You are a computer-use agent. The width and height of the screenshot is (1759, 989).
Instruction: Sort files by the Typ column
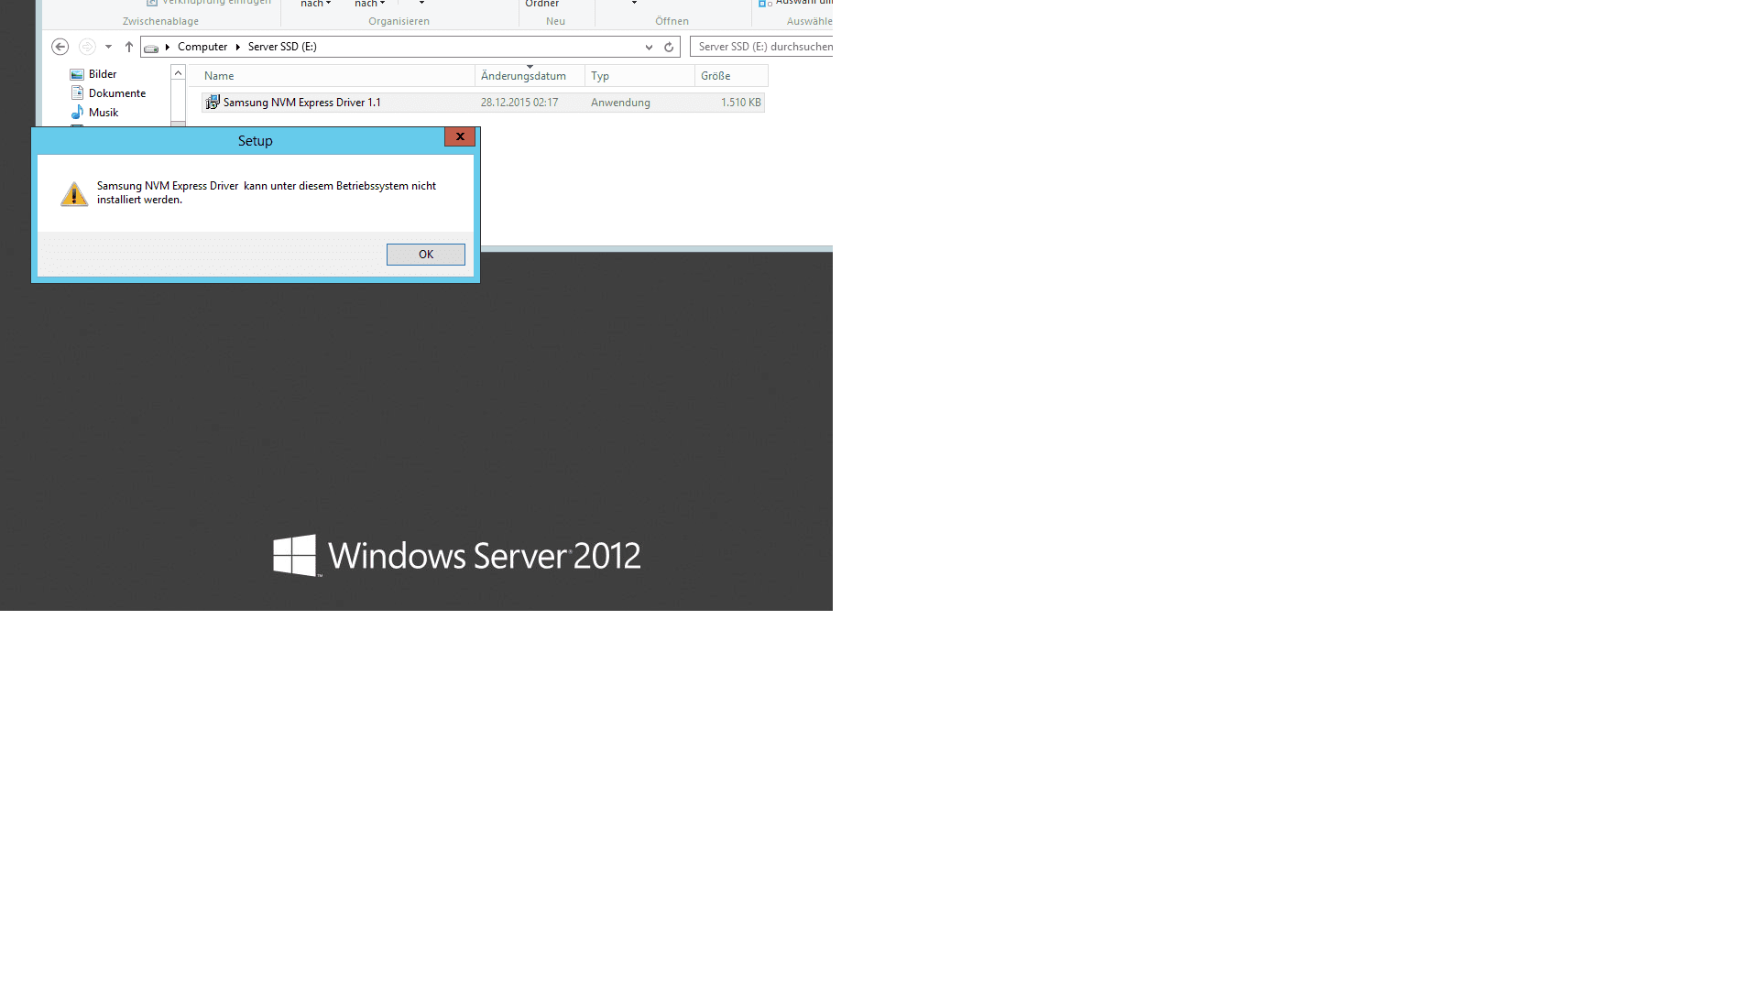point(639,76)
